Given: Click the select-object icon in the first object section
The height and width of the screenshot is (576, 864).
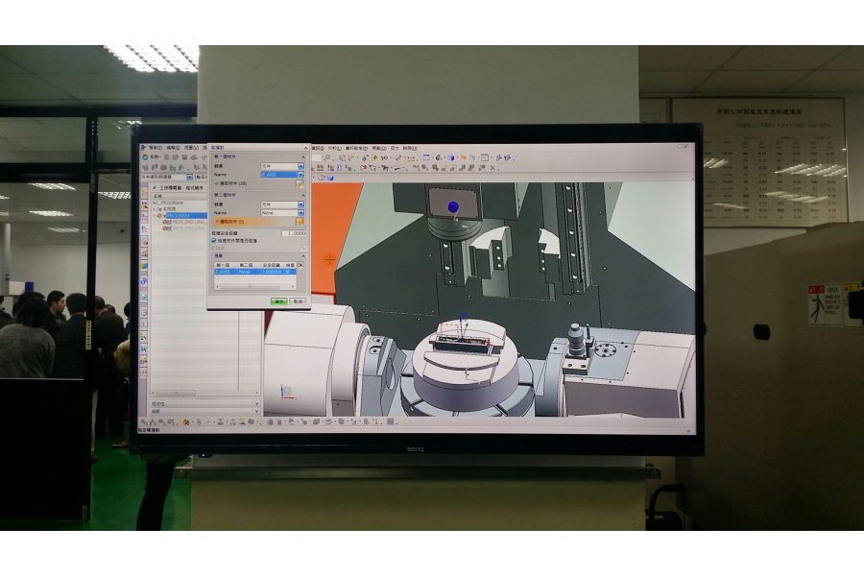Looking at the screenshot, I should (x=300, y=183).
